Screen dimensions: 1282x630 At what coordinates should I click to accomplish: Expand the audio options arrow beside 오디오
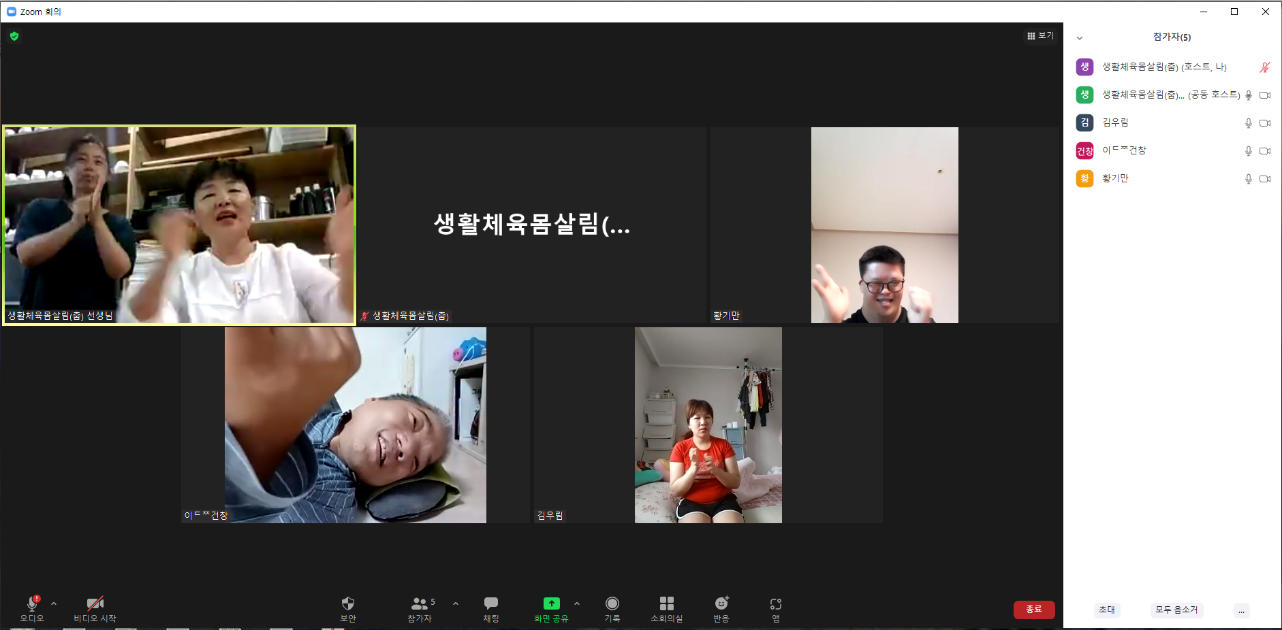pyautogui.click(x=54, y=603)
